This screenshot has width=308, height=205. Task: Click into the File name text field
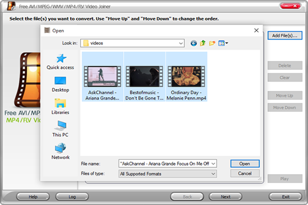click(164, 163)
